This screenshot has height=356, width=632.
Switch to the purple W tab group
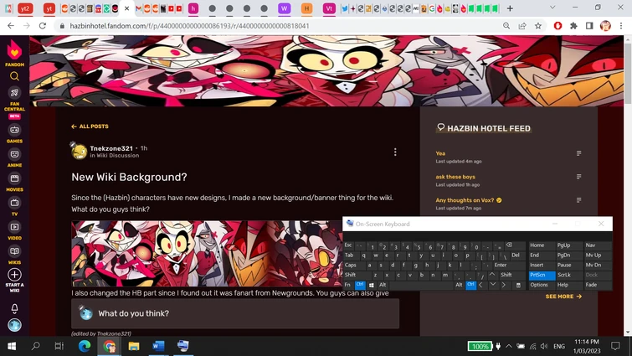284,8
